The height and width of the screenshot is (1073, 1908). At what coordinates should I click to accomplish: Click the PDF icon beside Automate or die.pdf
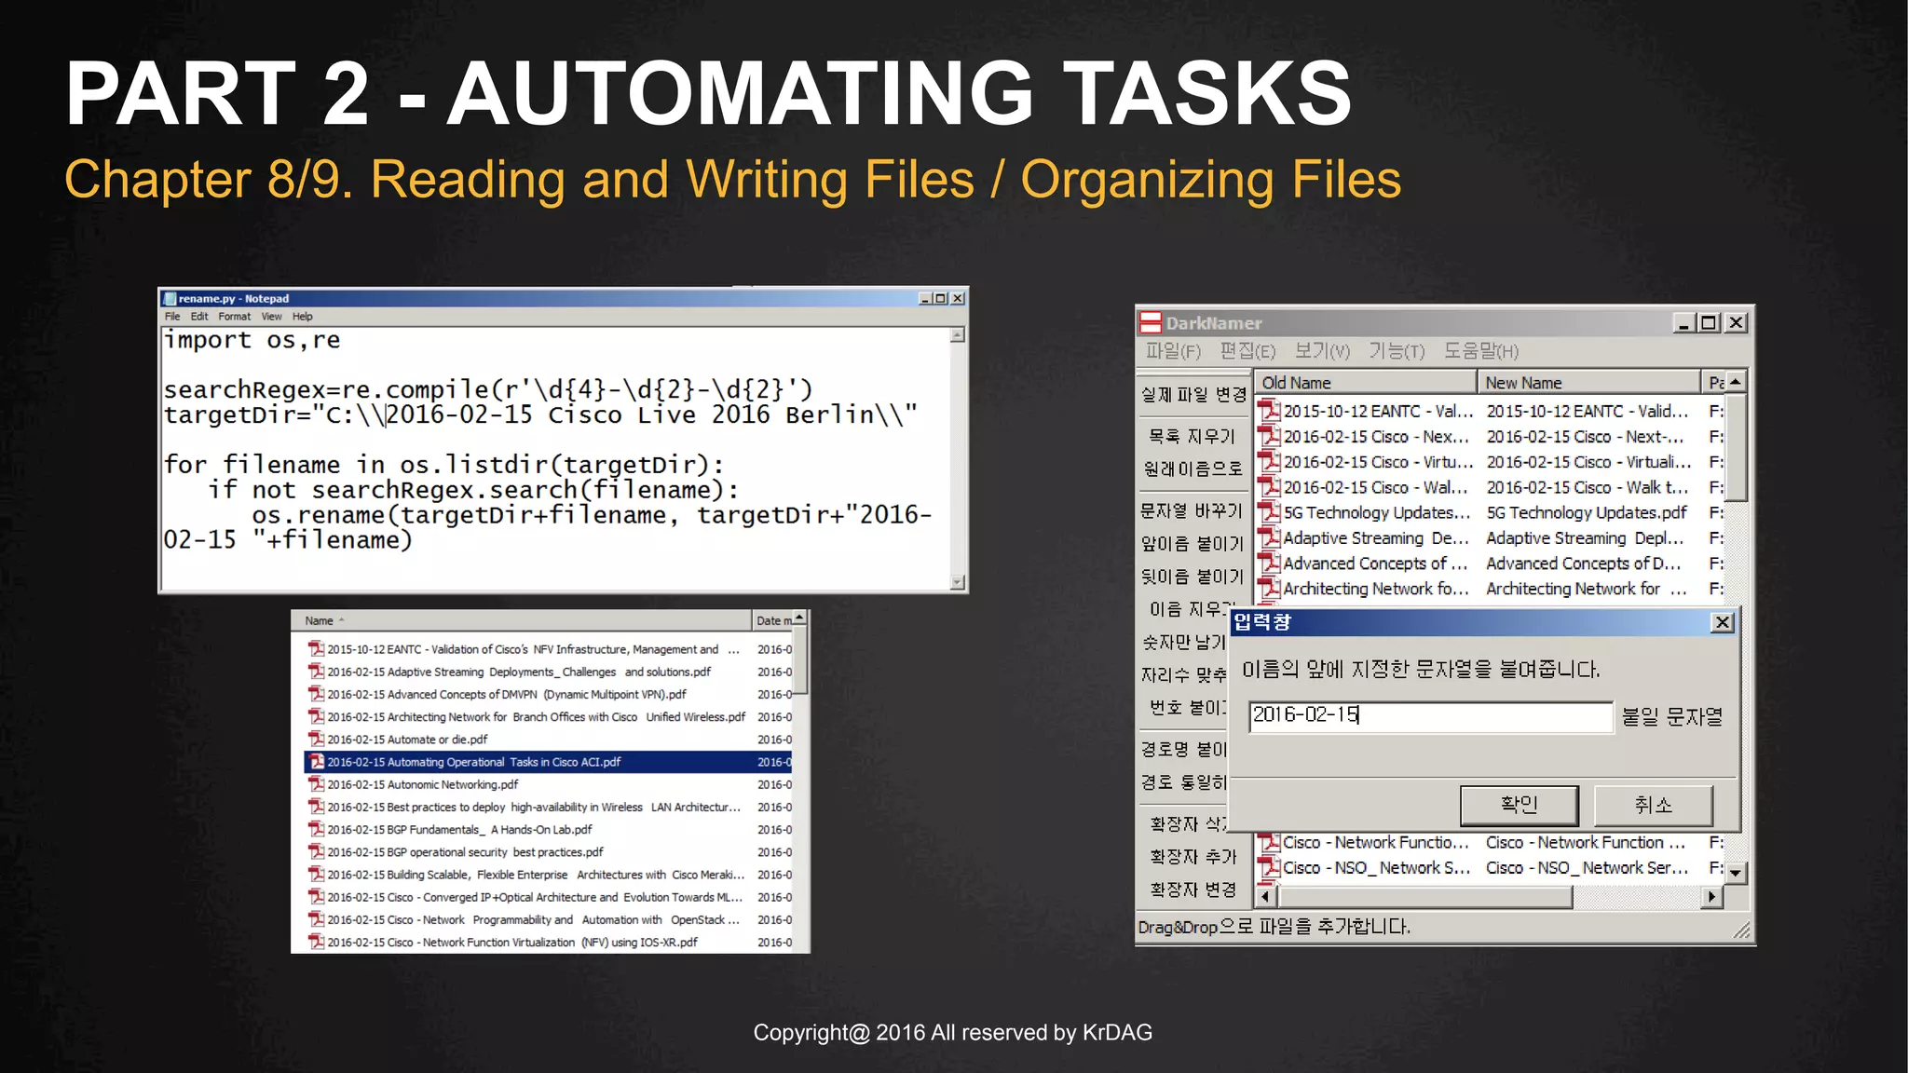coord(317,740)
